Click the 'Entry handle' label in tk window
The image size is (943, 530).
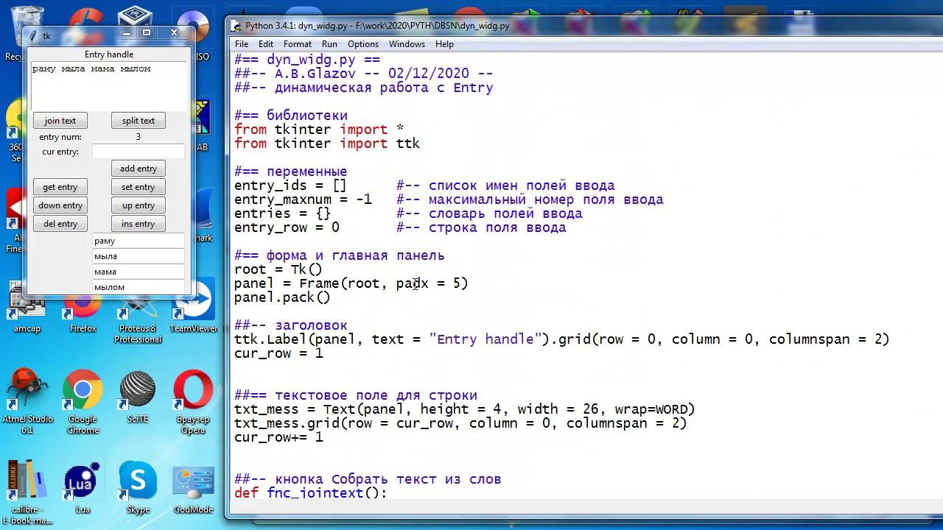click(109, 54)
